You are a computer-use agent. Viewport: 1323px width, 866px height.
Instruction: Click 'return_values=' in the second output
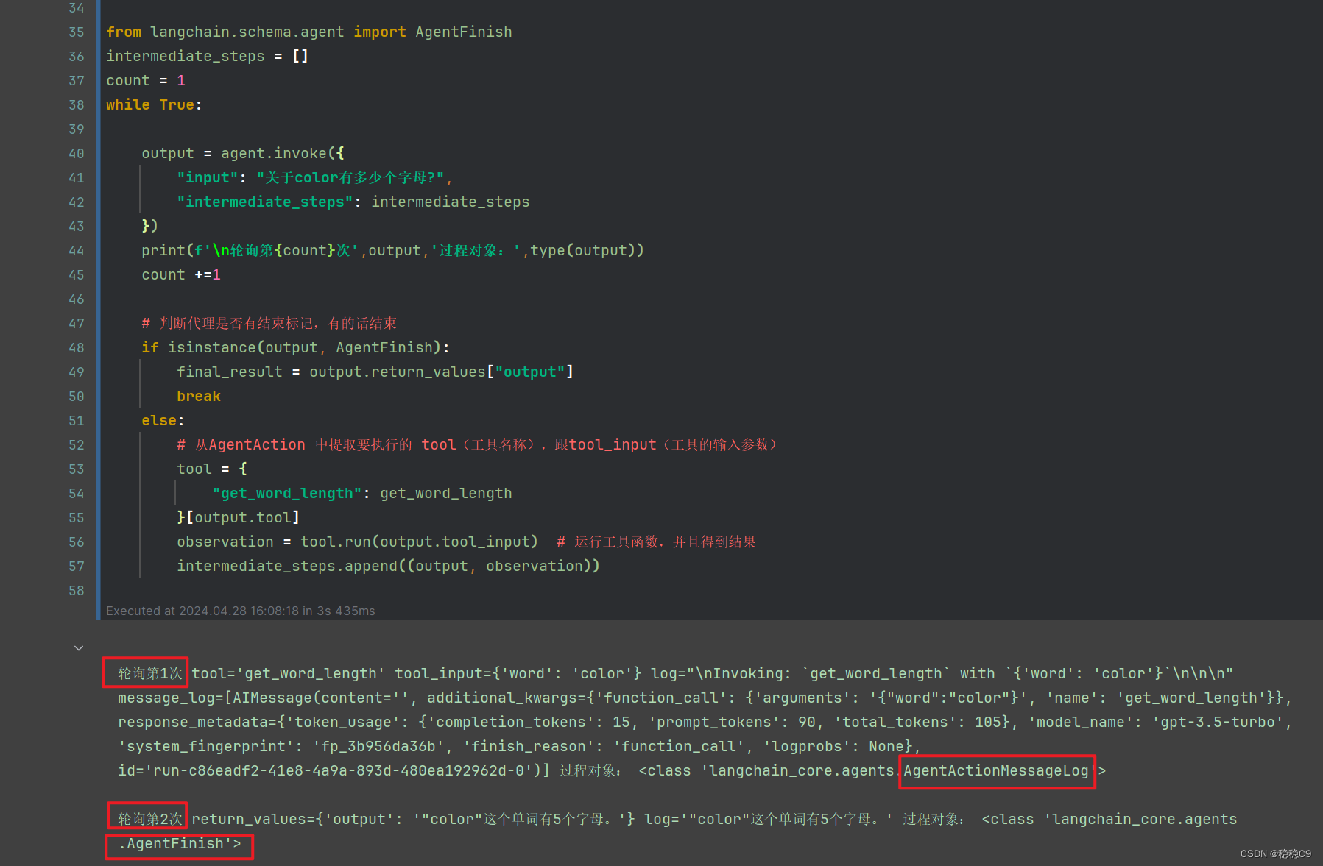[253, 820]
